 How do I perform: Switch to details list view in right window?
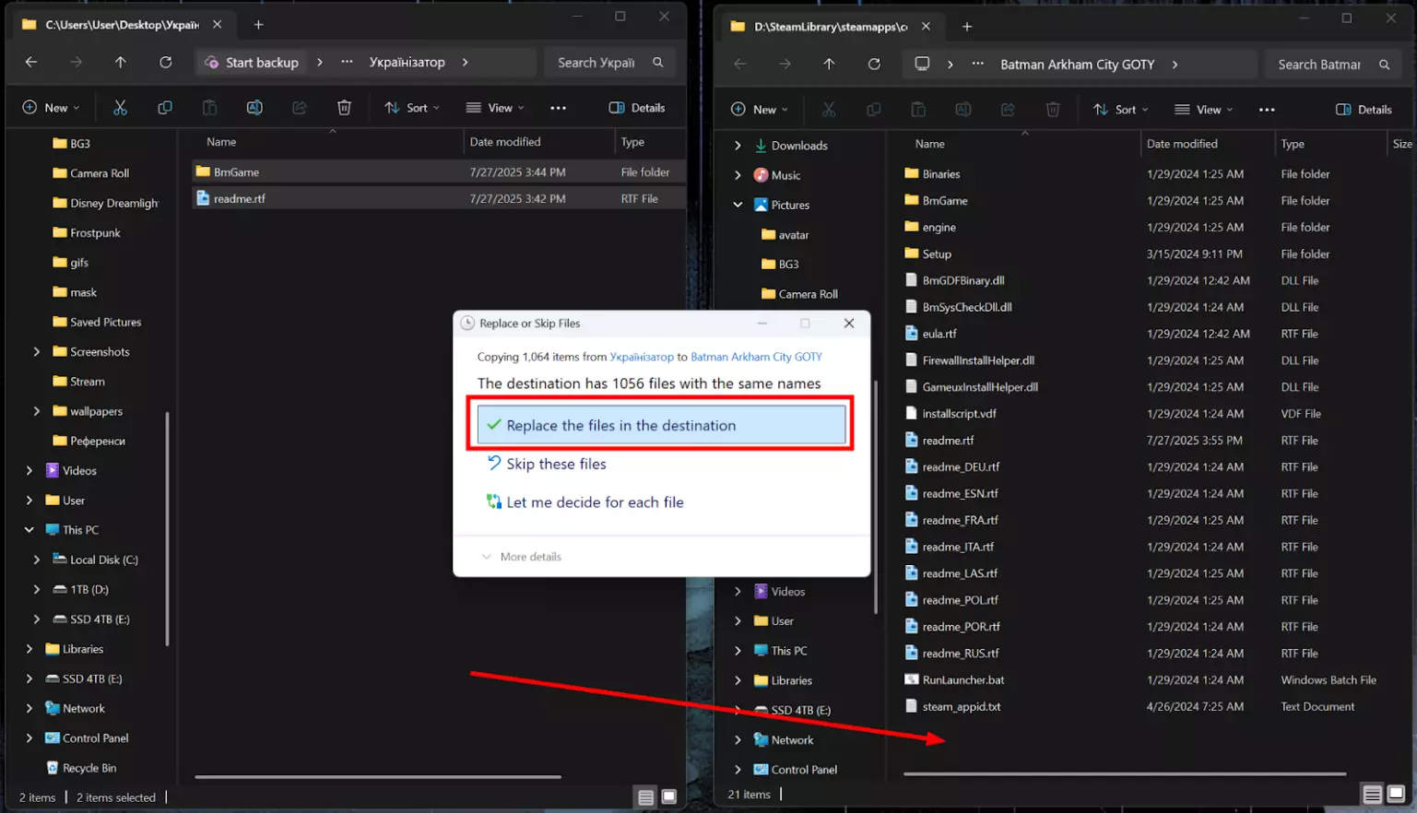1372,795
